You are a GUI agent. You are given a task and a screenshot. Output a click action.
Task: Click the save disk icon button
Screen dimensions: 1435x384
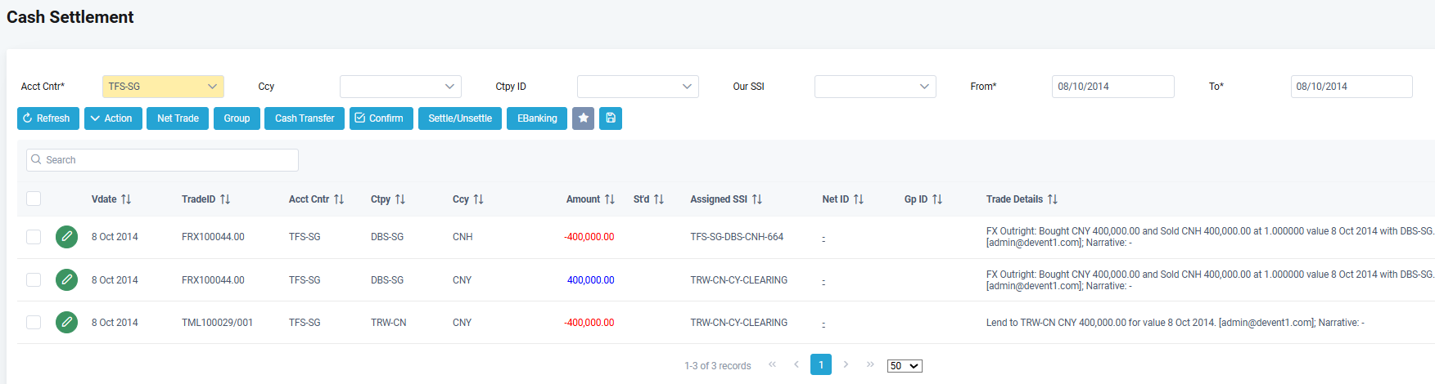(611, 118)
